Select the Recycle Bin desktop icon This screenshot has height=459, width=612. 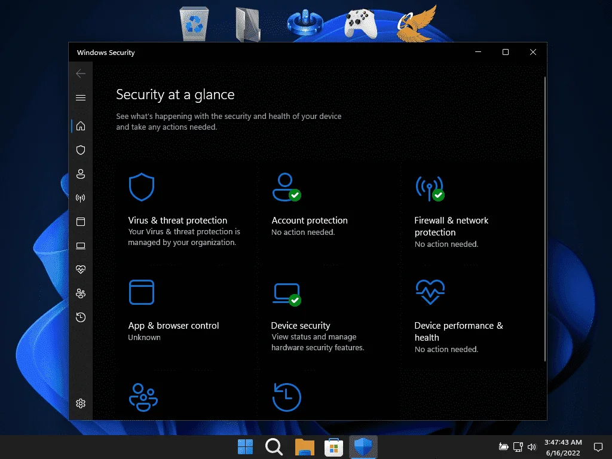(x=194, y=24)
